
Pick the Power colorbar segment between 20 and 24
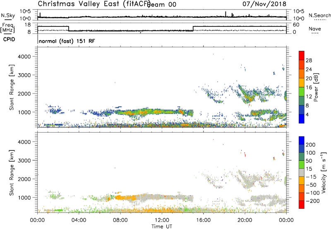tap(302, 74)
